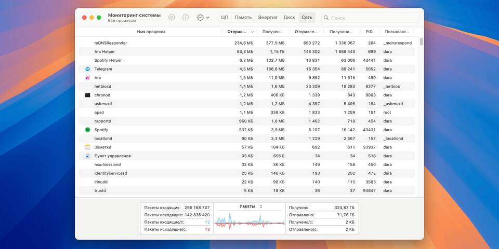Switch to the Сеть tab
This screenshot has height=249, width=499.
(x=307, y=18)
